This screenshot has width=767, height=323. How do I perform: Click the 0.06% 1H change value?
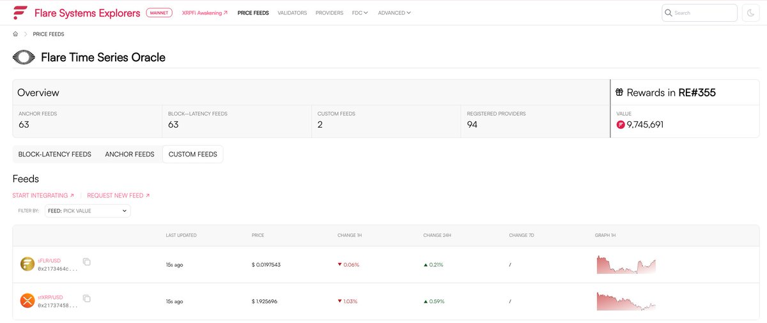pyautogui.click(x=348, y=264)
